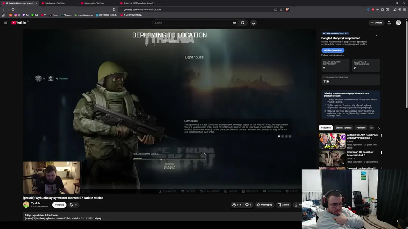Open the tanggle.io bookmark
This screenshot has width=408, height=229.
(x=84, y=15)
